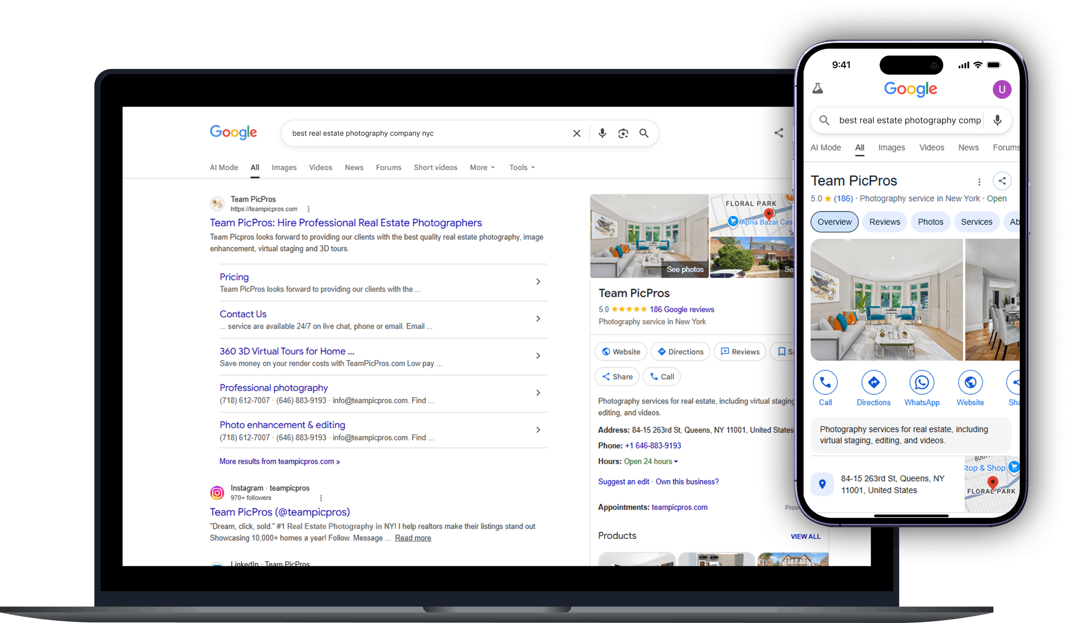This screenshot has height=623, width=1068.
Task: Open the Google logo on the laptop
Action: [x=233, y=133]
